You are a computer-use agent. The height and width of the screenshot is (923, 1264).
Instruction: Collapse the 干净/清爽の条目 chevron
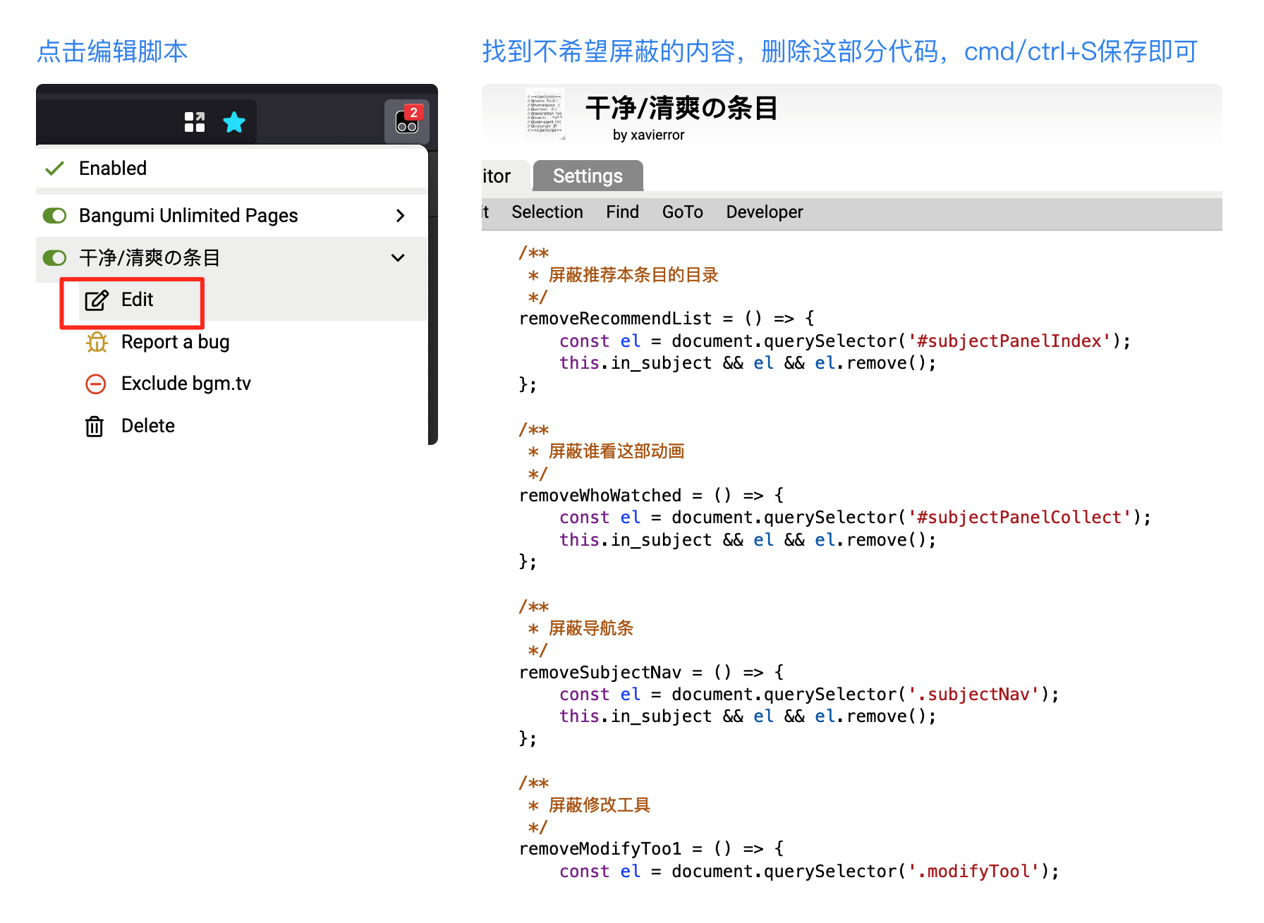[x=398, y=258]
